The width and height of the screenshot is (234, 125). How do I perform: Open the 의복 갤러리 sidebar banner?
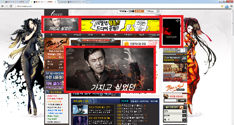point(55,85)
